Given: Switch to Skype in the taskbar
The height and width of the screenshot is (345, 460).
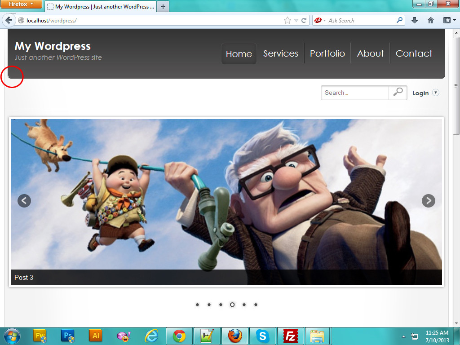Looking at the screenshot, I should tap(262, 336).
